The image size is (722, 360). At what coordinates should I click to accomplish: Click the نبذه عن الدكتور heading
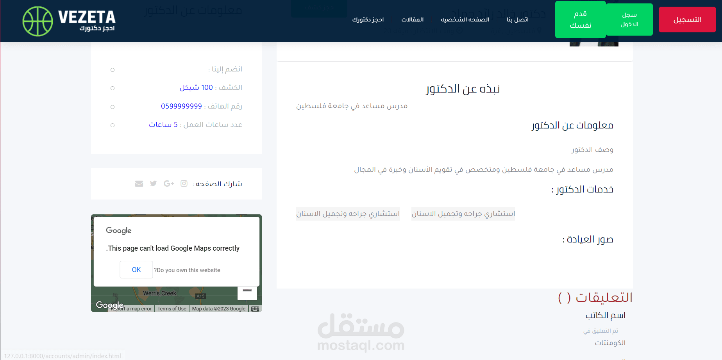pyautogui.click(x=463, y=89)
